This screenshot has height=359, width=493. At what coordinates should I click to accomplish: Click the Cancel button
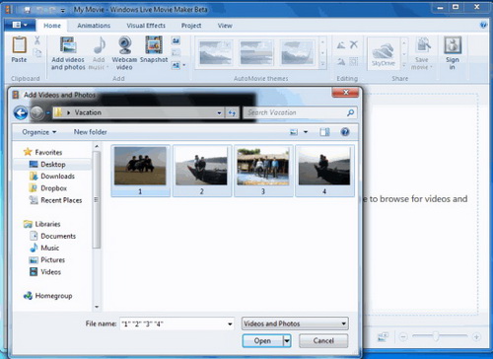[323, 341]
